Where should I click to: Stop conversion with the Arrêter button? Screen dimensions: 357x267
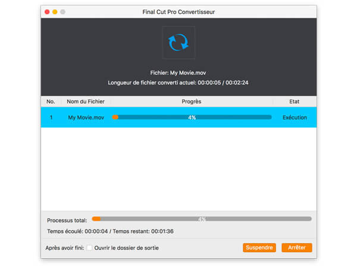click(297, 247)
